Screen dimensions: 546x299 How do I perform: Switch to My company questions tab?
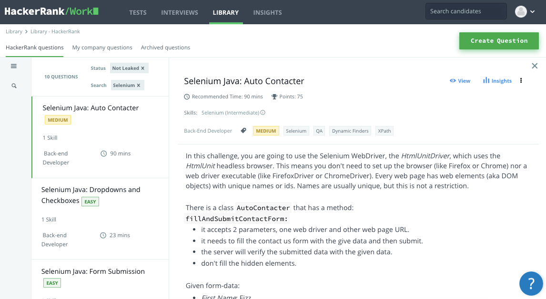102,48
